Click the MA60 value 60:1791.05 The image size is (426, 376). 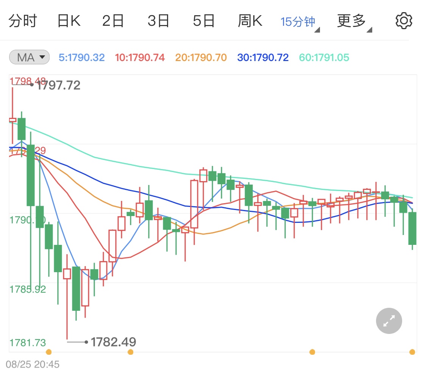coord(324,57)
